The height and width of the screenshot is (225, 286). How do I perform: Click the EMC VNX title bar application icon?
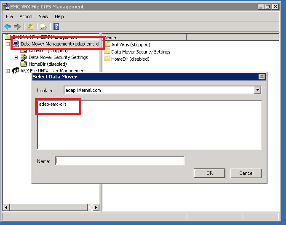click(6, 7)
